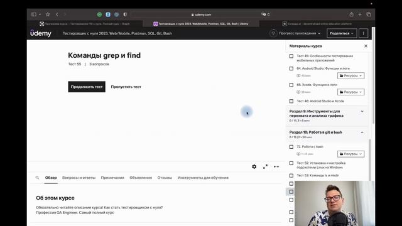Click the course materials panel scrollbar

[370, 159]
